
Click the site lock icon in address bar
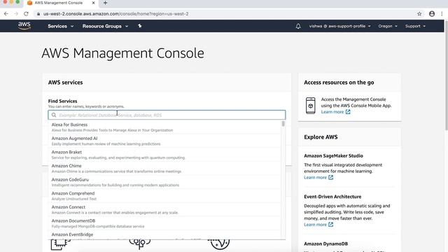click(x=38, y=14)
